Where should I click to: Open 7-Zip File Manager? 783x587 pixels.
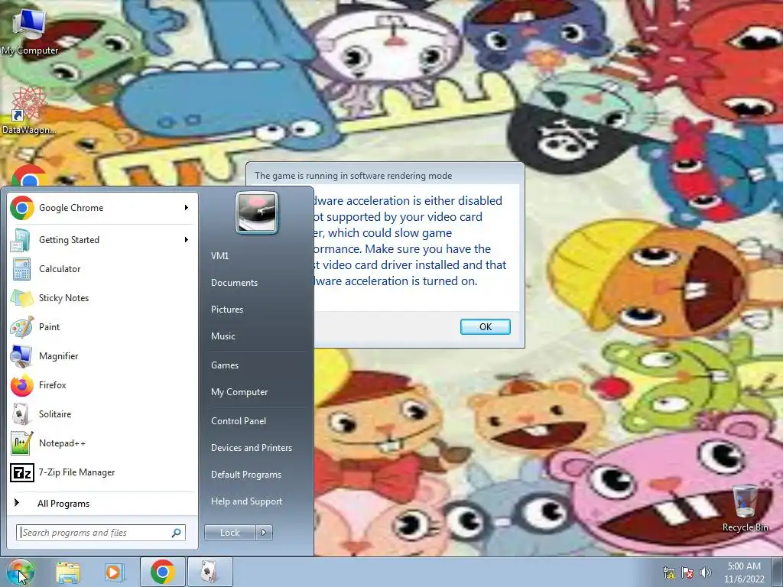pos(102,472)
